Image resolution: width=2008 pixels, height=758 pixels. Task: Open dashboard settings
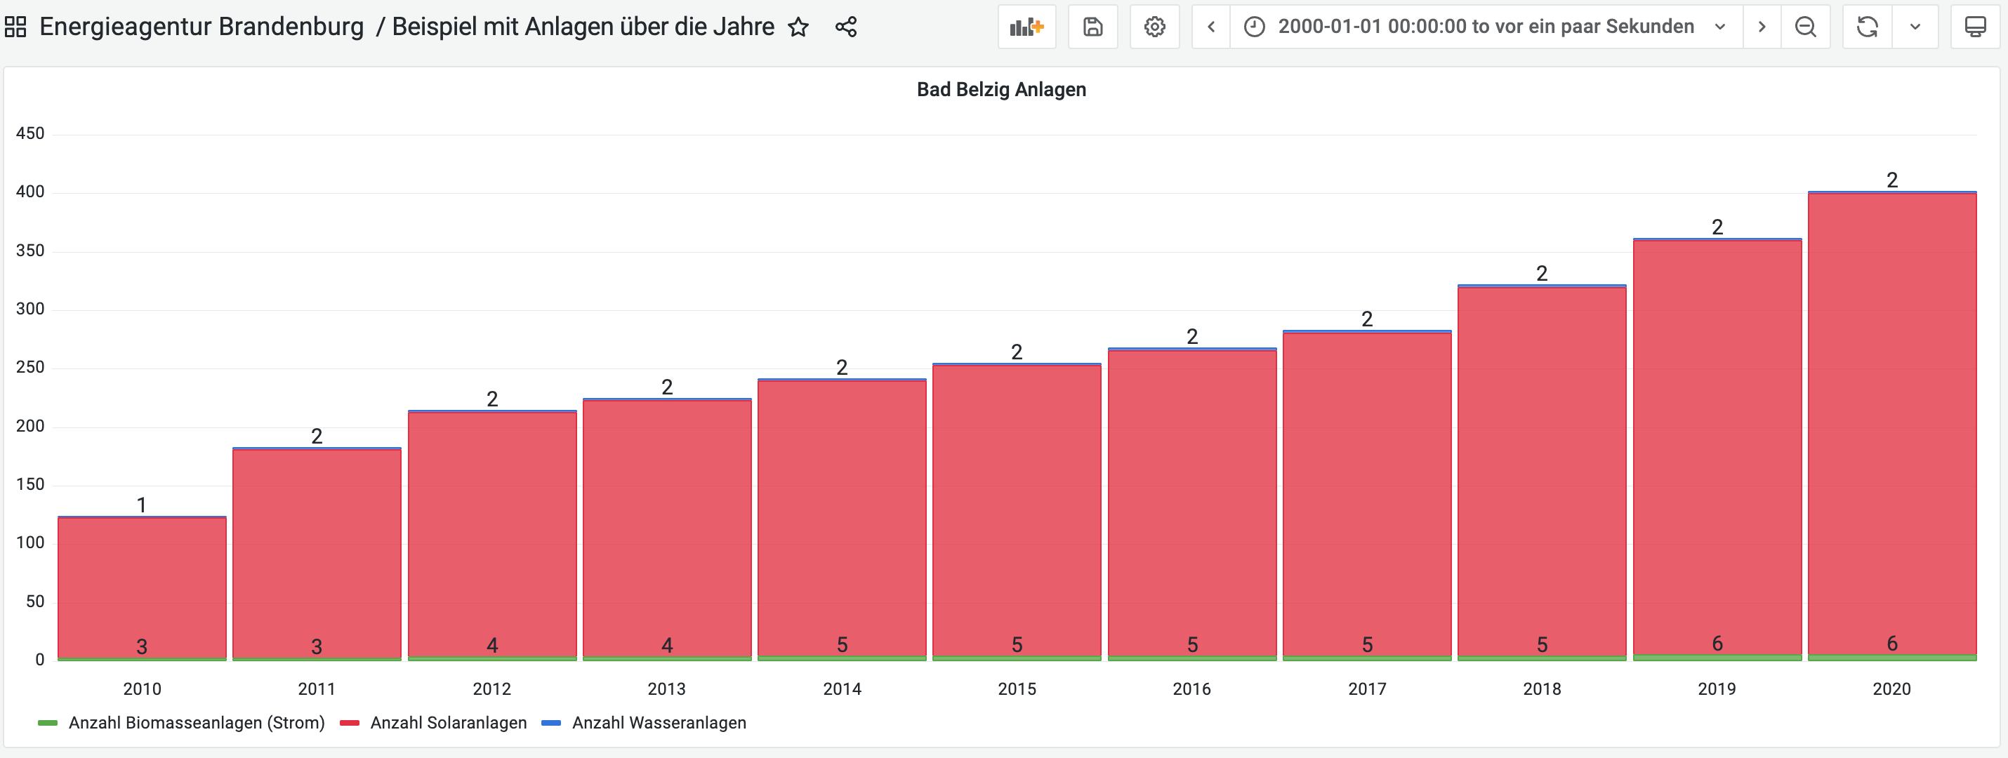pyautogui.click(x=1154, y=26)
